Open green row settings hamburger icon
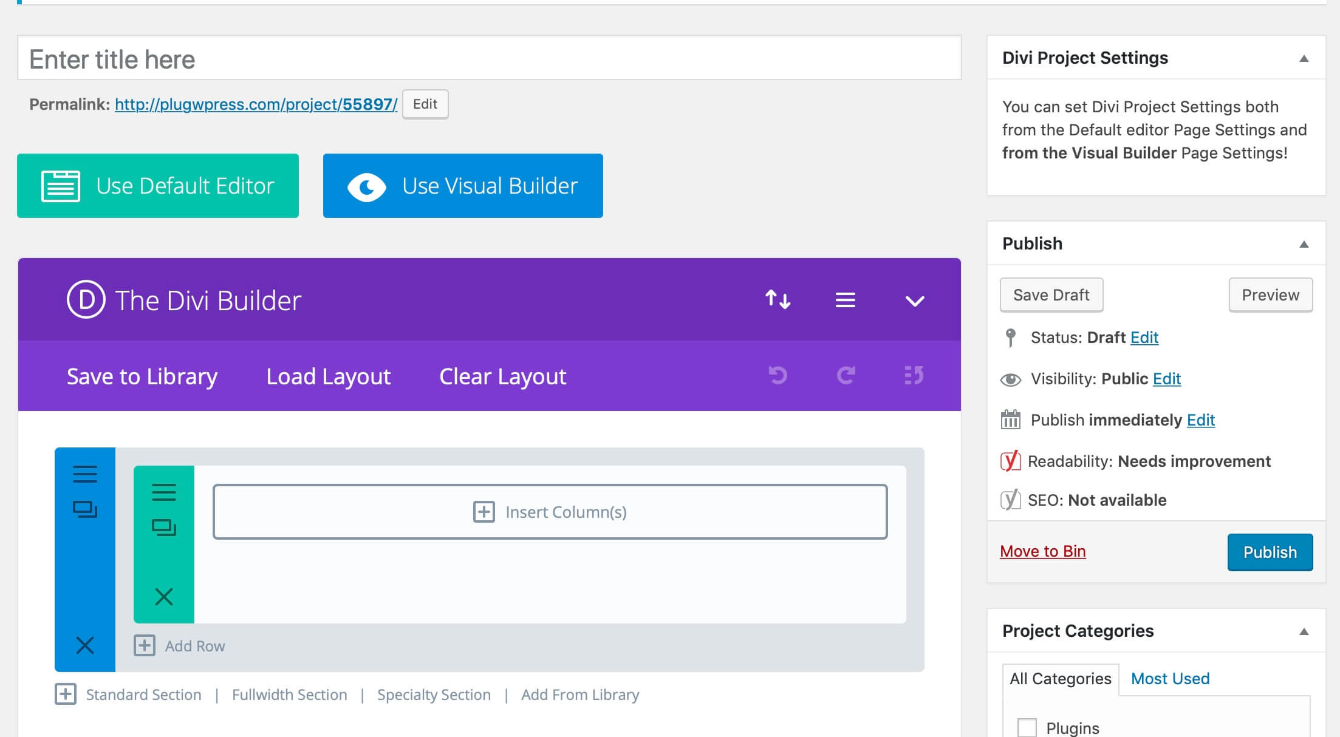Screen dimensions: 1340x737 (164, 492)
